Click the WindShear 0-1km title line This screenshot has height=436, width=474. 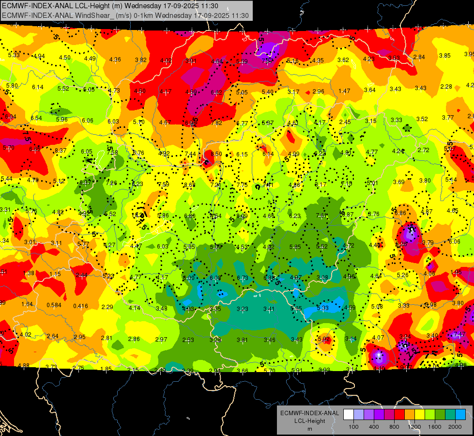[125, 16]
